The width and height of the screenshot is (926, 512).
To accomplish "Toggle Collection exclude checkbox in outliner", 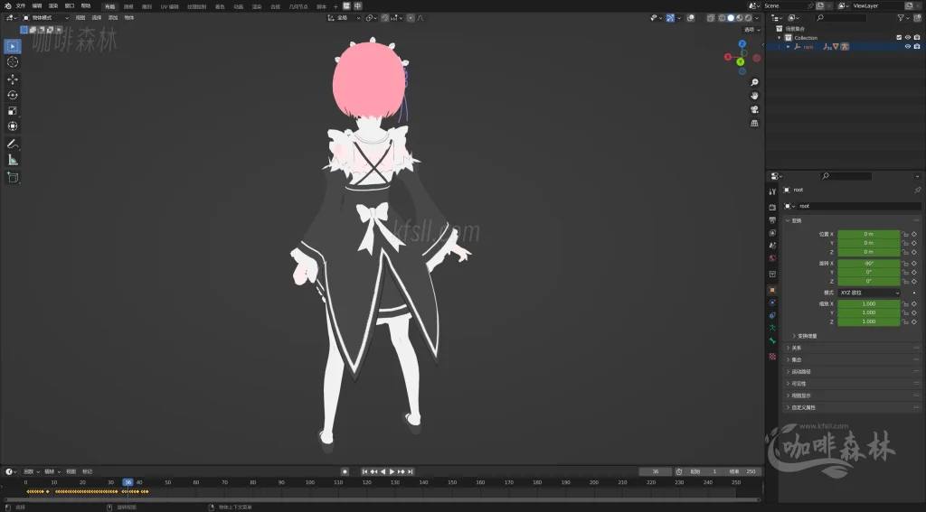I will click(899, 38).
